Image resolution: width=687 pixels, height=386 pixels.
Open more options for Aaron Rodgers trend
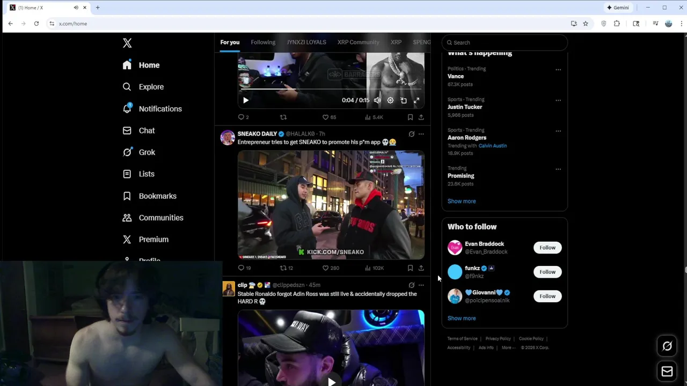click(x=558, y=131)
